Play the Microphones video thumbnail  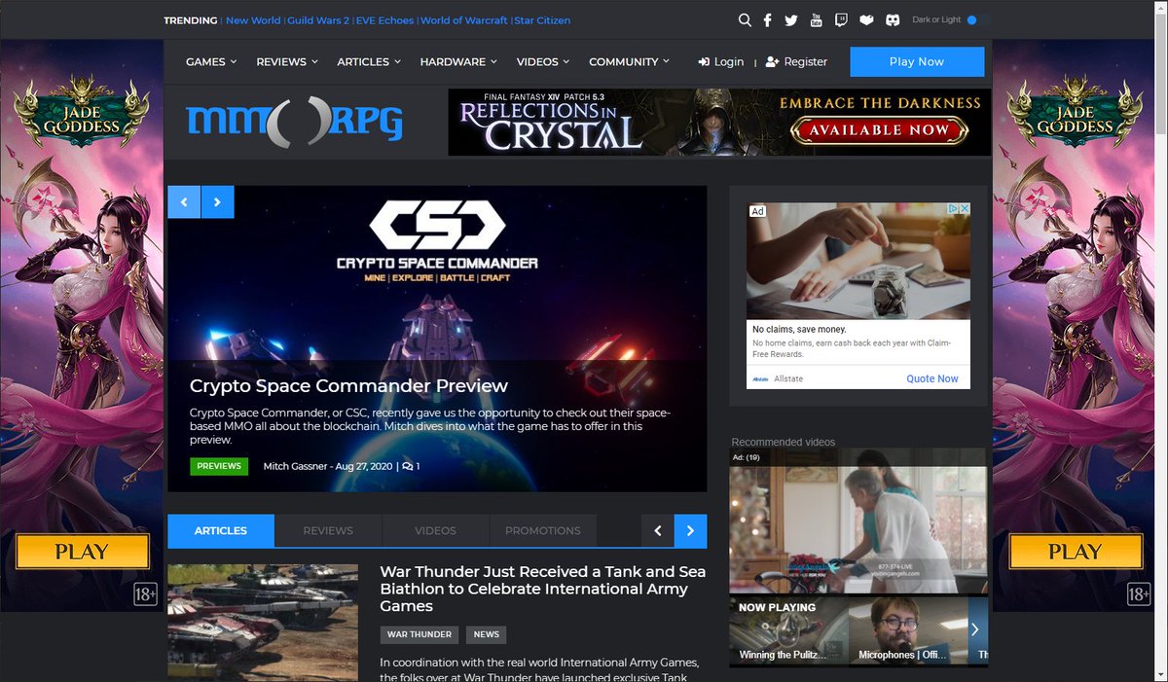(908, 630)
